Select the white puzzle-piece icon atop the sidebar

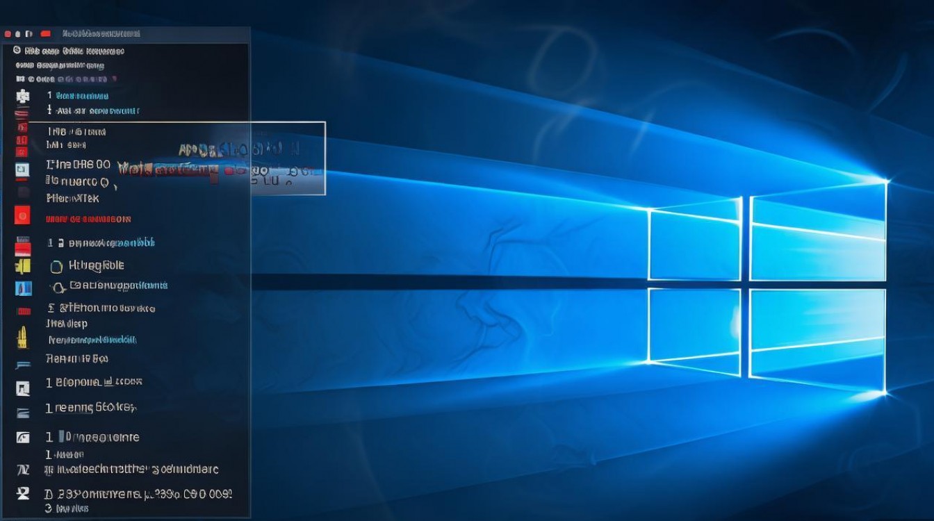point(22,96)
